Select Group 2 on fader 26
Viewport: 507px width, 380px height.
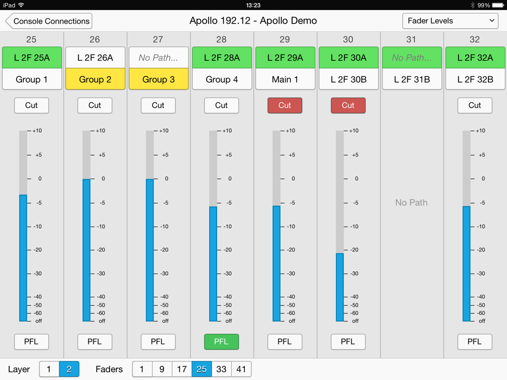tap(95, 79)
